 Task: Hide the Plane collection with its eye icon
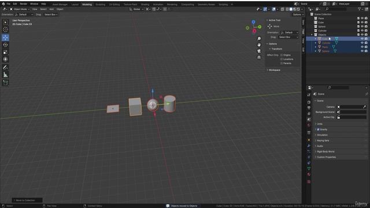[x=362, y=18]
